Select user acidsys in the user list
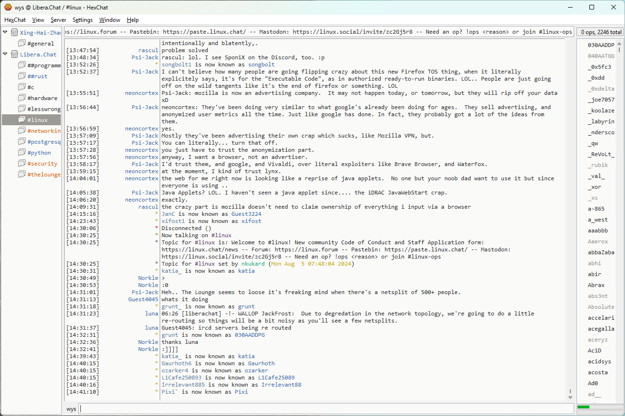Image resolution: width=625 pixels, height=416 pixels. click(x=599, y=361)
